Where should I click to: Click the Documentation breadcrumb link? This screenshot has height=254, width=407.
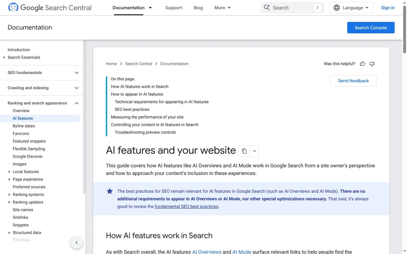174,64
